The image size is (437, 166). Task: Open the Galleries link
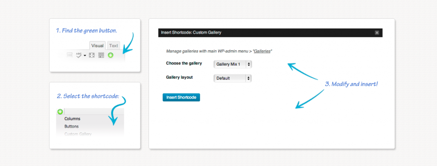(x=262, y=51)
